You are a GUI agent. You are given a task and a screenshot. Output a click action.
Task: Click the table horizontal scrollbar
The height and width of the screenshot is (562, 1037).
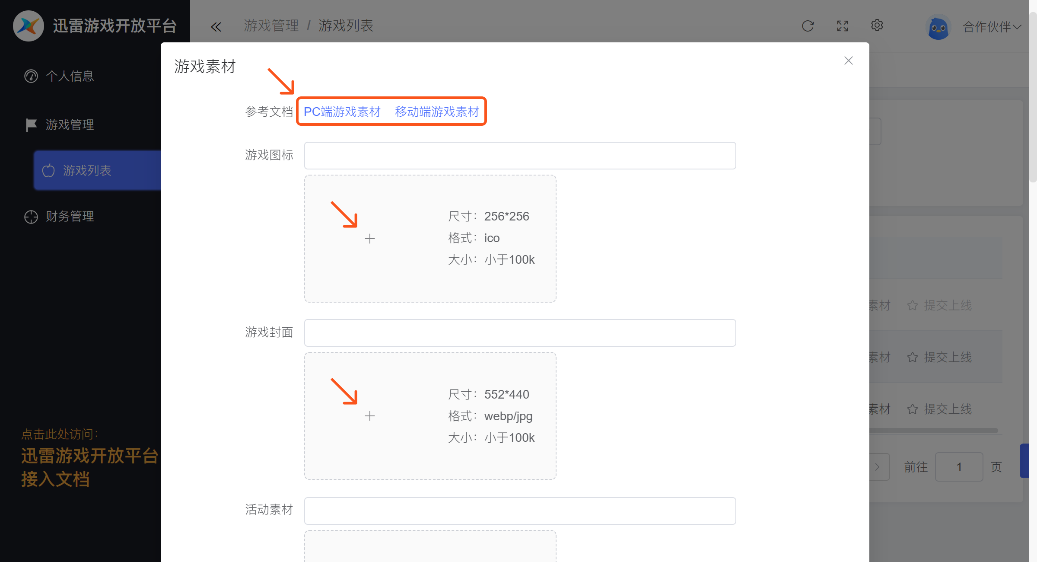933,431
